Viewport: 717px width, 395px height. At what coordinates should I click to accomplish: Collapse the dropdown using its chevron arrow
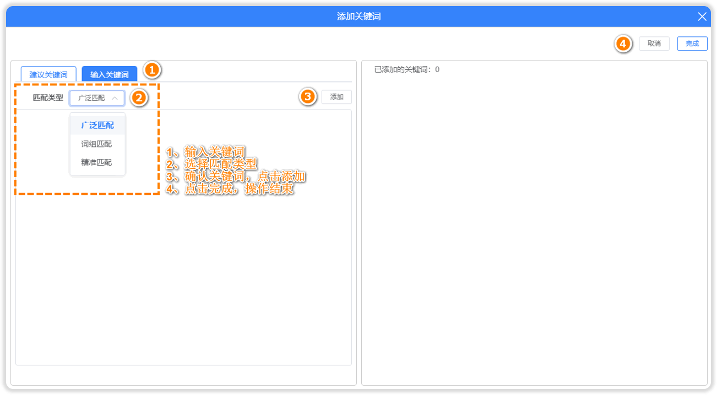[115, 98]
